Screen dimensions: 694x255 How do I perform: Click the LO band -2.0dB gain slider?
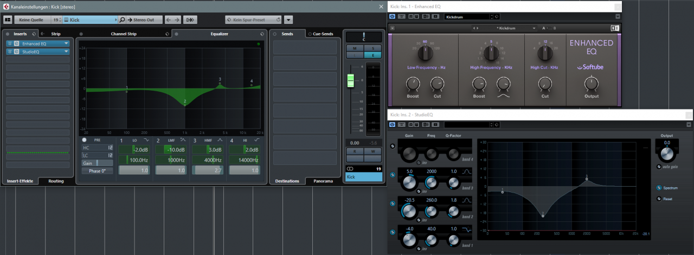(x=133, y=150)
